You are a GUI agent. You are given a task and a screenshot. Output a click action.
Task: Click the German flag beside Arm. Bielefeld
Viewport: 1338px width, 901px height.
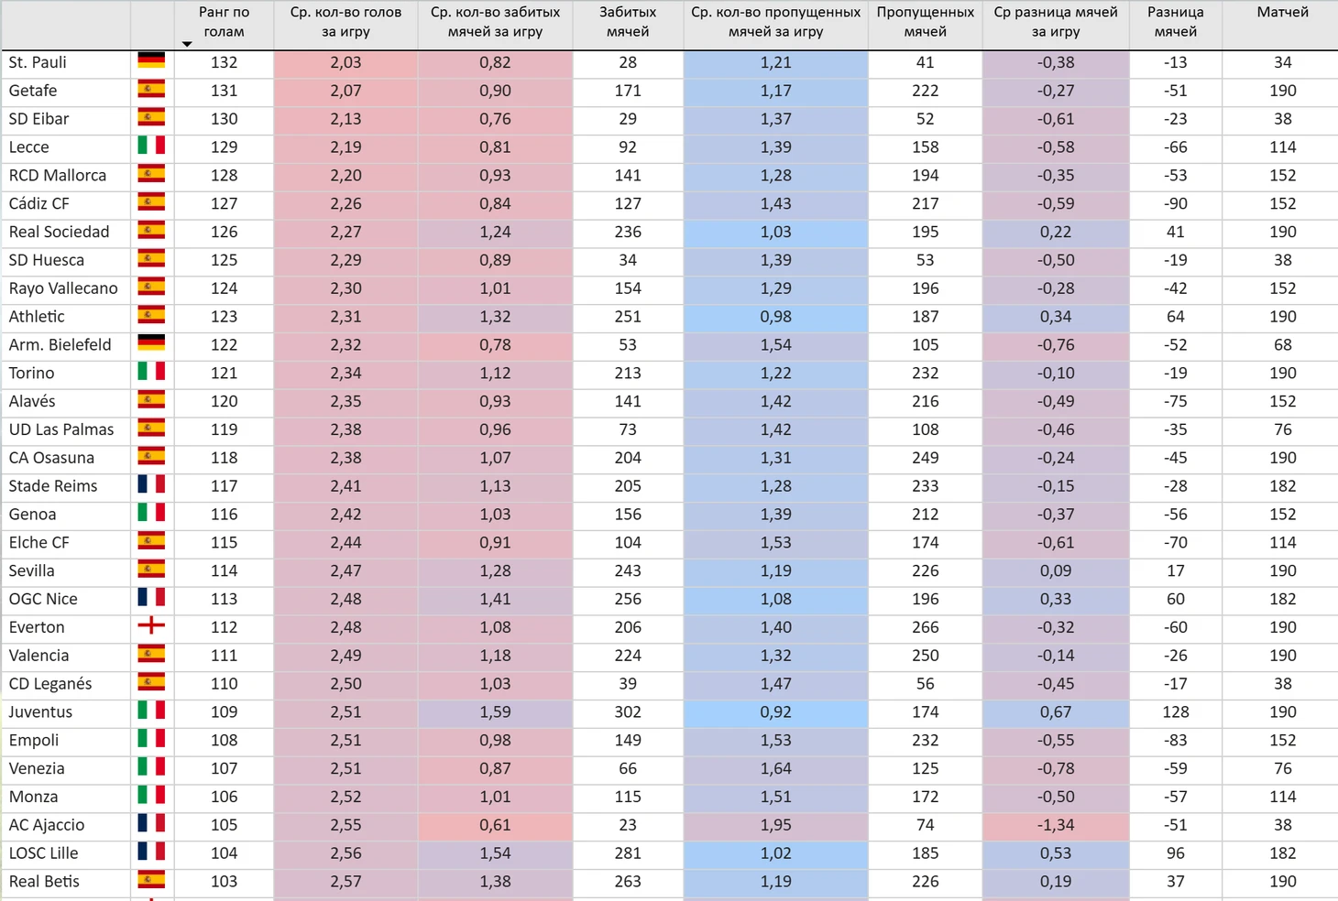(x=151, y=343)
